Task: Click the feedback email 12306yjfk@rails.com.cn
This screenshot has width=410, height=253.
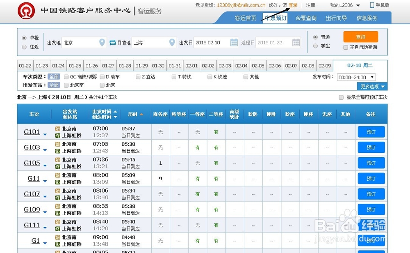Action: coord(241,5)
